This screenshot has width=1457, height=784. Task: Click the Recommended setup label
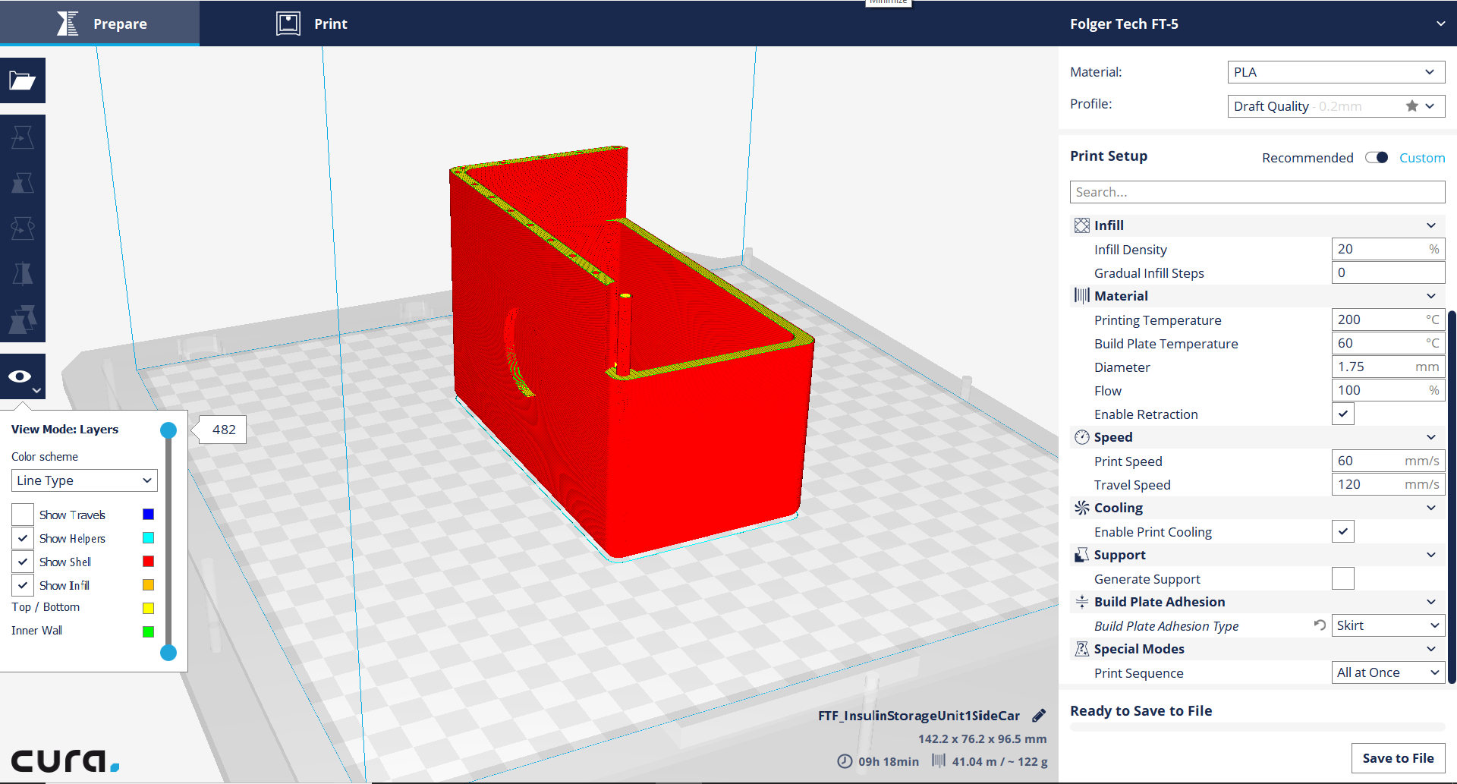pos(1308,158)
